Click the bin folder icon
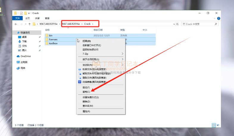This screenshot has height=136, width=234. click(47, 35)
